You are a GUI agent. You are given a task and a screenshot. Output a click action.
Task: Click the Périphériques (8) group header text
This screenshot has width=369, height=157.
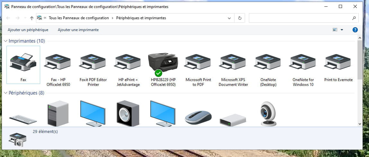26,93
